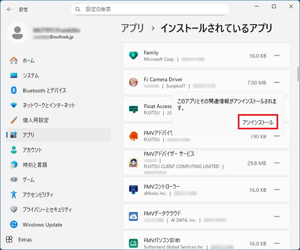Image resolution: width=300 pixels, height=250 pixels.
Task: Open Bluetooth とデバイス settings
Action: click(x=58, y=91)
